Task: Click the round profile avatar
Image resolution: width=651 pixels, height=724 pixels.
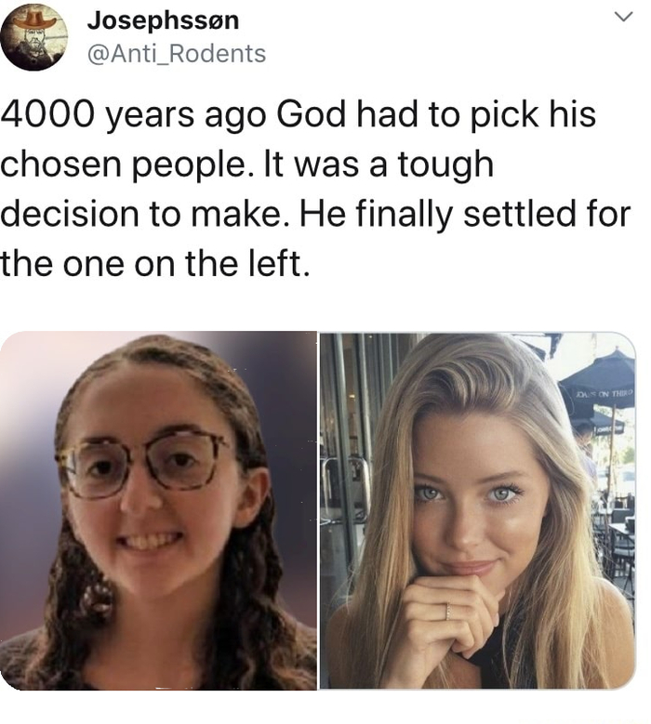Action: [33, 36]
